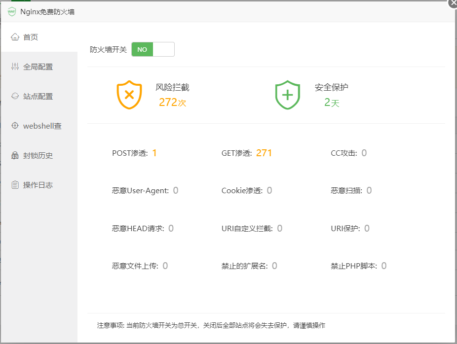This screenshot has width=457, height=344.
Task: Click the CC攻击 count value
Action: (364, 153)
